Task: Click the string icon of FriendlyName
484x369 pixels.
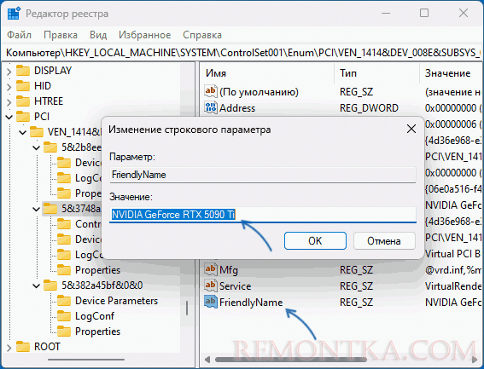Action: coord(211,302)
